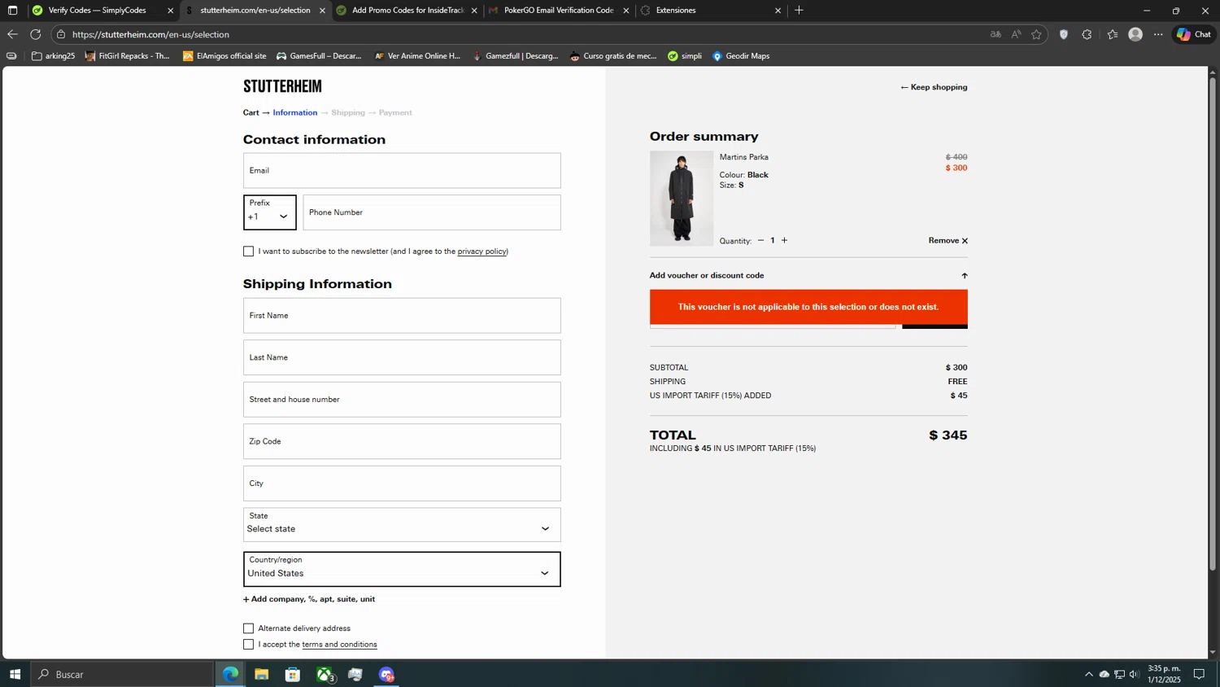This screenshot has width=1220, height=687.
Task: Open the notification center icon
Action: pos(1199,674)
